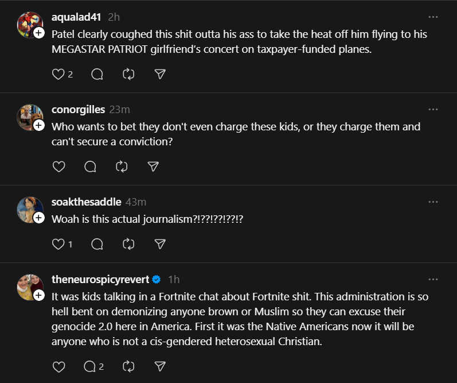Follow conorgilles using avatar plus badge

[x=39, y=126]
